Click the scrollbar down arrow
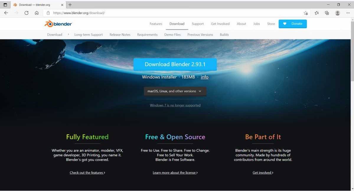354x191 pixels. click(x=352, y=189)
